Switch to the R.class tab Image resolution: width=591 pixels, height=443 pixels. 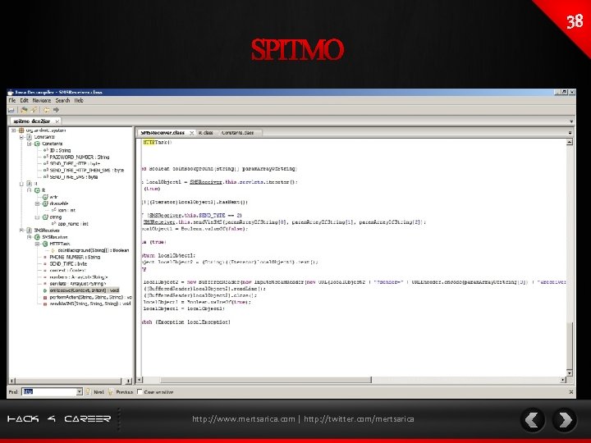point(206,133)
